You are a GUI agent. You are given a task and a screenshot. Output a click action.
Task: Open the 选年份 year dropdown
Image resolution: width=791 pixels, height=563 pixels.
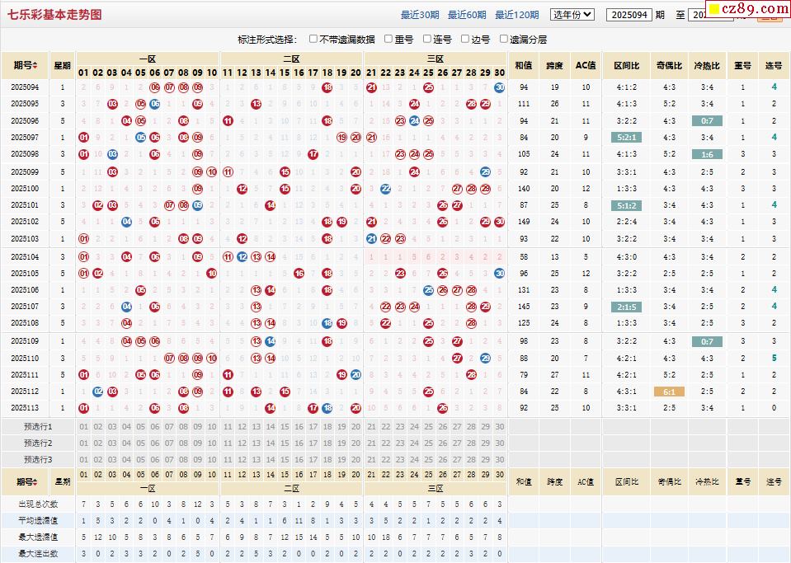tap(572, 15)
